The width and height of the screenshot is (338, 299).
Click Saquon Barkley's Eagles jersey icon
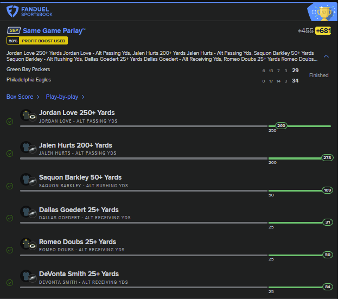[x=28, y=180]
